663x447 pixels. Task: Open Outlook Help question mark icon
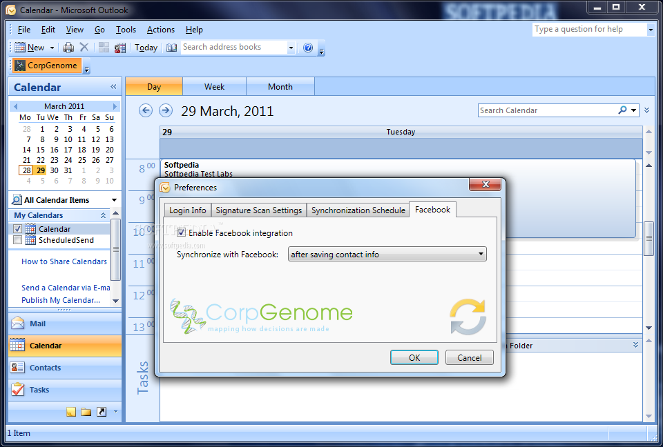click(x=308, y=48)
